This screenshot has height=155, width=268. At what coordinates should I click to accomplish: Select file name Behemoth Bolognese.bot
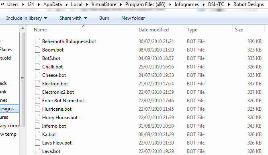69,41
